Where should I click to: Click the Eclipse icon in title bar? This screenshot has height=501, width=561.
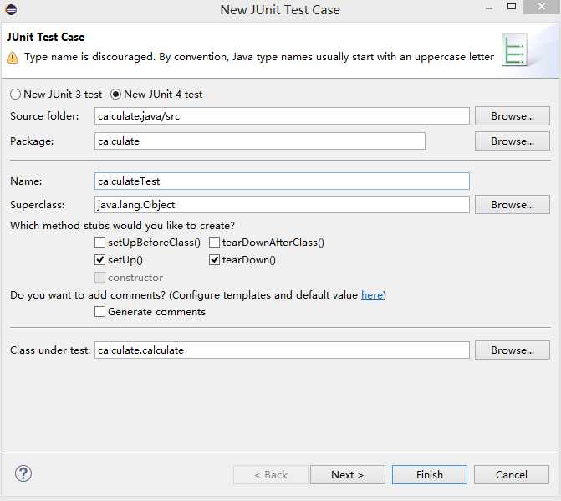coord(11,9)
